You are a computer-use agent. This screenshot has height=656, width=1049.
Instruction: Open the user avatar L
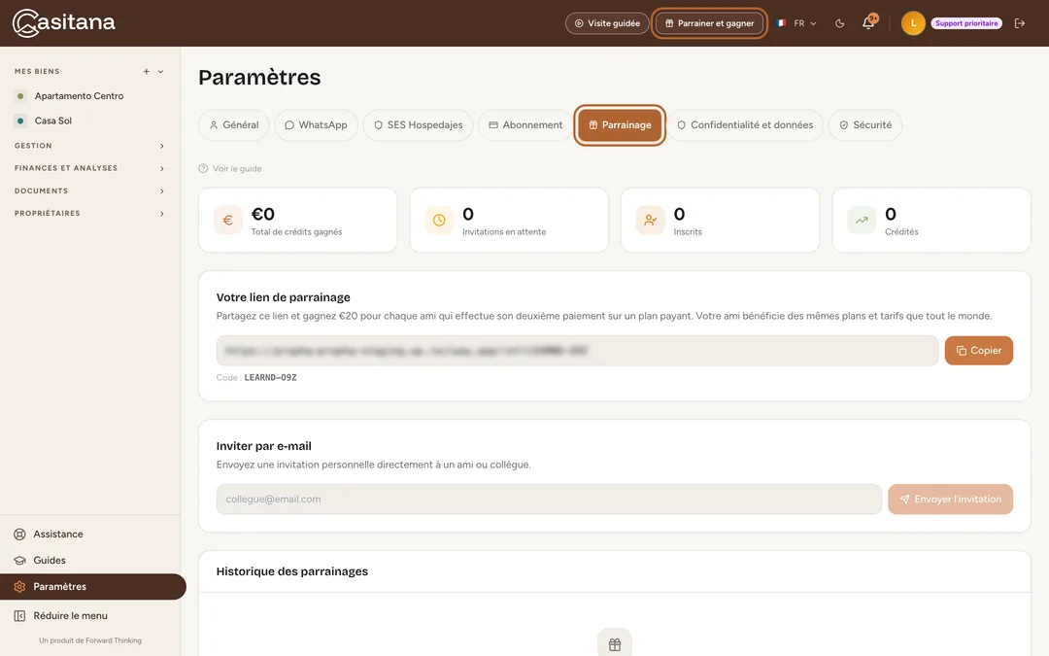click(913, 23)
